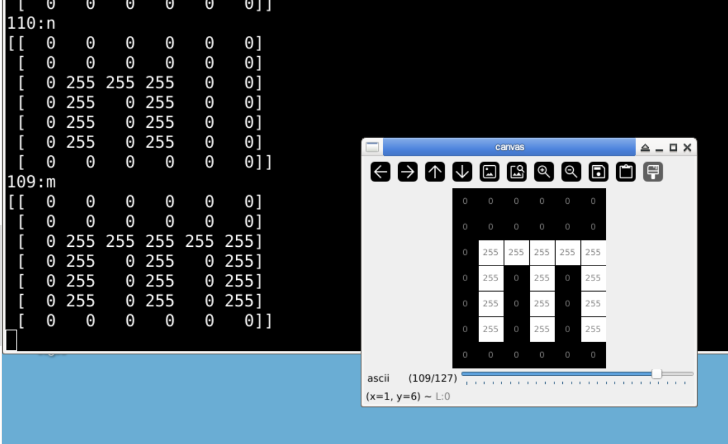Click the "110:n" line in terminal
The image size is (728, 444).
click(31, 24)
